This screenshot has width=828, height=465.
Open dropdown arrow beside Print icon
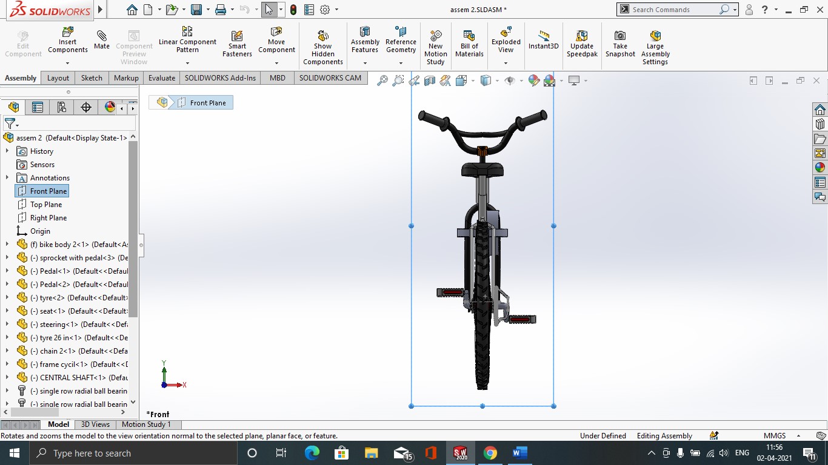coord(232,10)
